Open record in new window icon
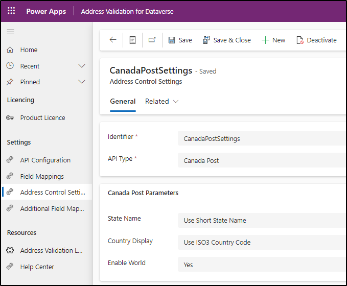The width and height of the screenshot is (347, 286). pos(152,40)
